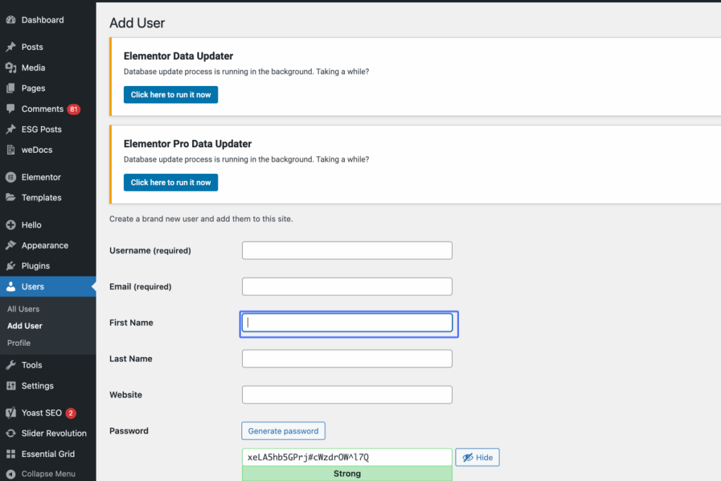Open All Users submenu item
This screenshot has height=481, width=721.
tap(23, 309)
